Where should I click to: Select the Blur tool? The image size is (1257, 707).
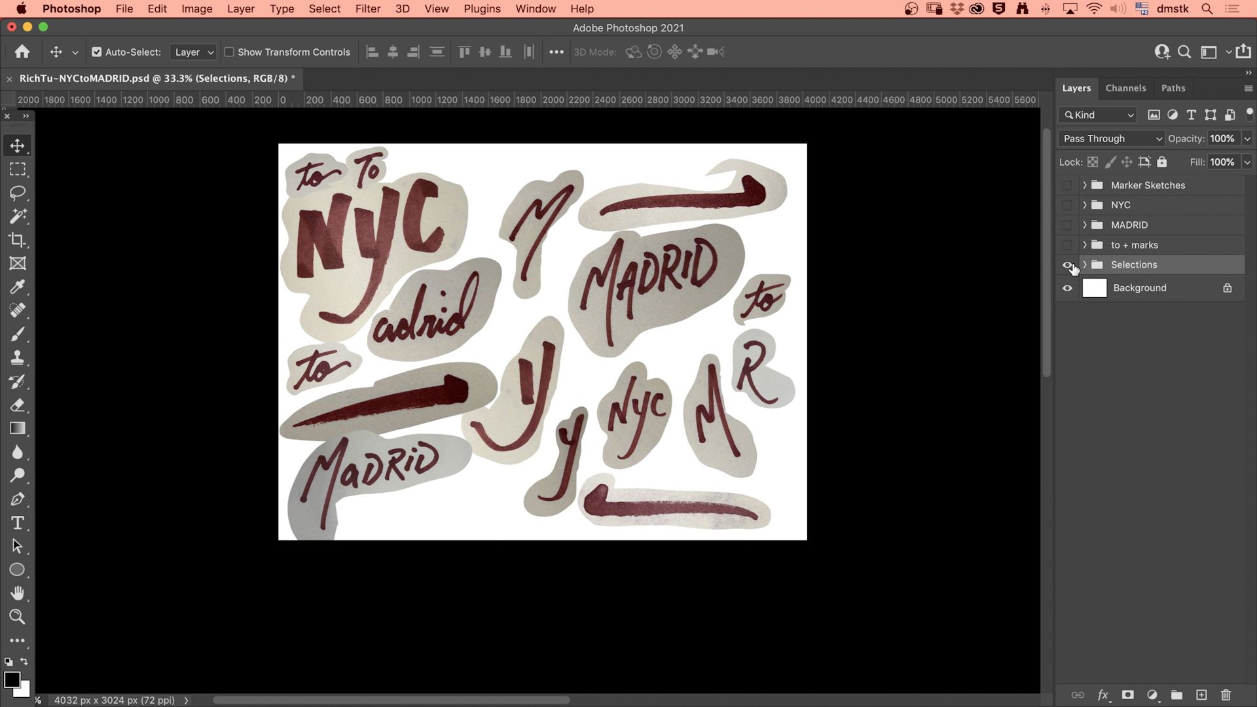(18, 452)
